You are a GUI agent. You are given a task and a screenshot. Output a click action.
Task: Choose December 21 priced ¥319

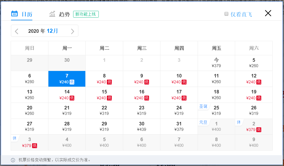pos(67,110)
